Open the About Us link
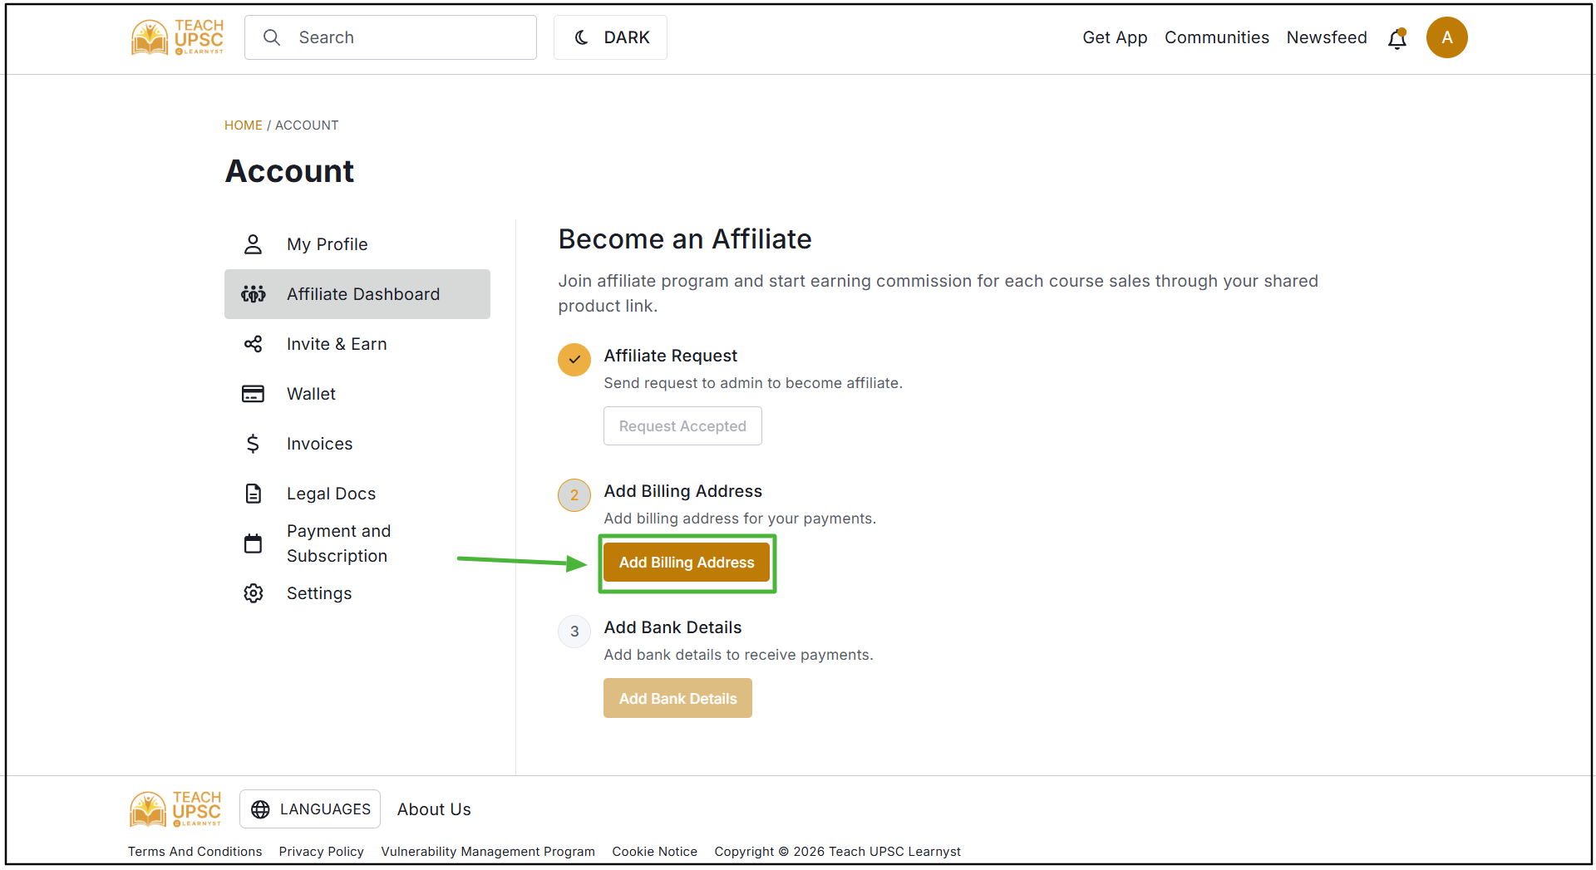This screenshot has height=870, width=1596. coord(434,809)
